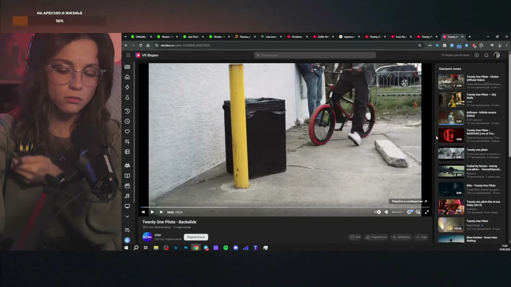The image size is (511, 287).
Task: Open the Movies clapperboard icon in sidebar
Action: point(127,186)
